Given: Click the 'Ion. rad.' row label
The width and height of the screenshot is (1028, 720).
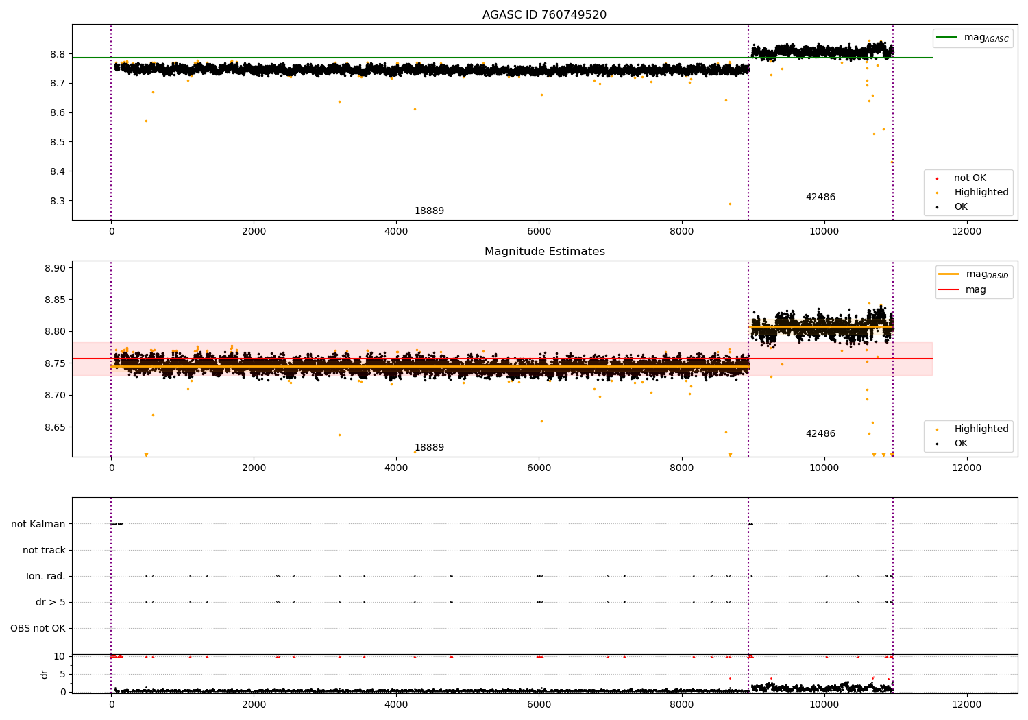Looking at the screenshot, I should (46, 577).
